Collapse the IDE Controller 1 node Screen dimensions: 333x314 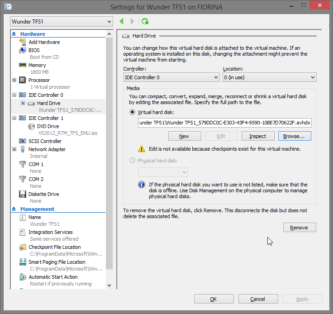click(x=14, y=118)
